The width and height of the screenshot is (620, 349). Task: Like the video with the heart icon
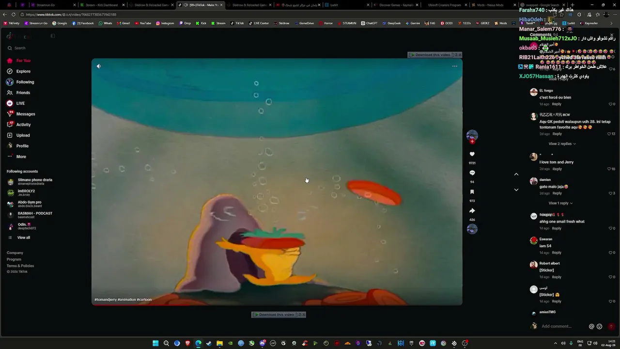click(x=472, y=154)
